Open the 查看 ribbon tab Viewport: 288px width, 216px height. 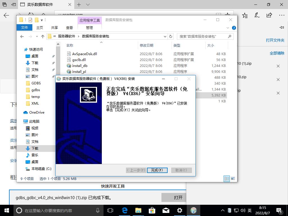click(69, 28)
